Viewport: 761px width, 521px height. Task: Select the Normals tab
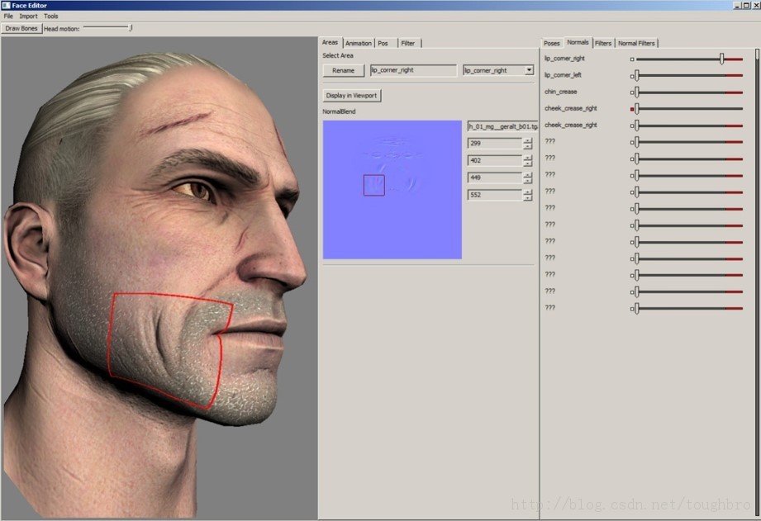(578, 43)
